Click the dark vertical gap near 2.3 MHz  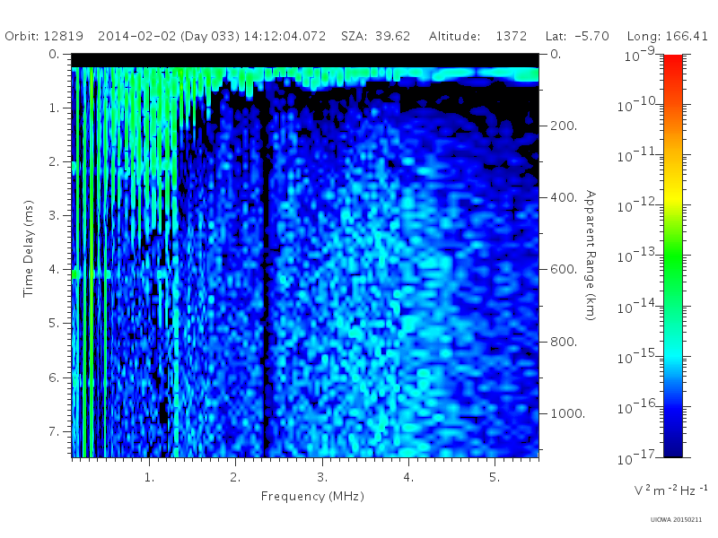coord(265,274)
